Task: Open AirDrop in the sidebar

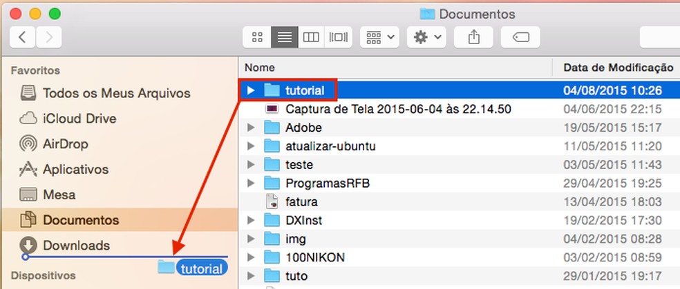Action: [65, 144]
